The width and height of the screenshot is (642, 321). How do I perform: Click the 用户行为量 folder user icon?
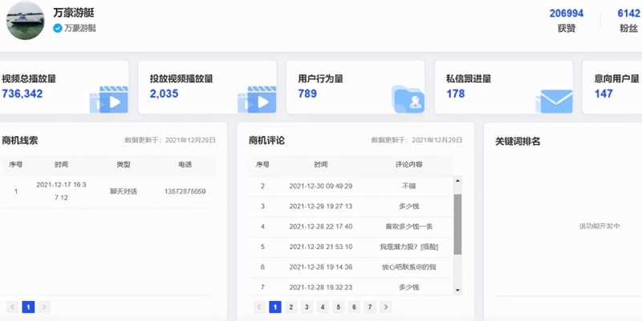(x=408, y=99)
